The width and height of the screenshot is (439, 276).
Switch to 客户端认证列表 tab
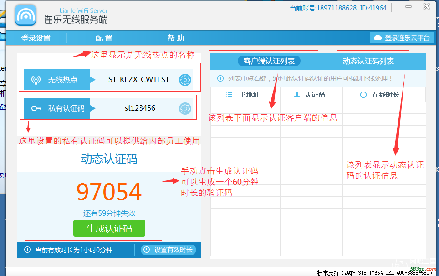pos(269,61)
